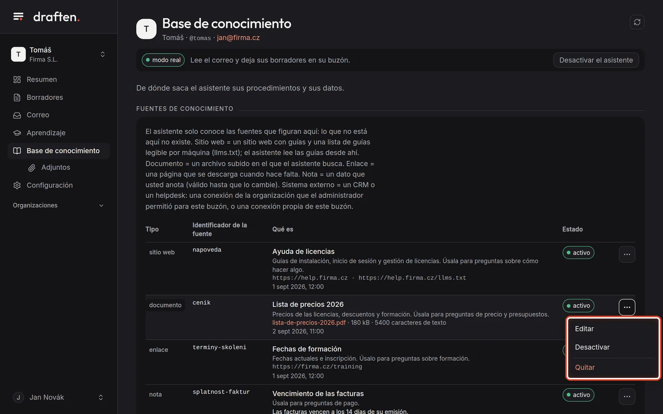Click the Desactivar el asistente button
The image size is (663, 414).
(596, 60)
